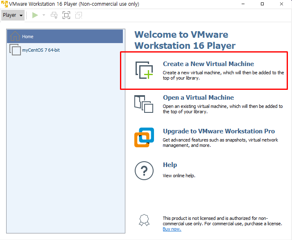Click the 'Open an existing virtual machine' description

pos(223,109)
